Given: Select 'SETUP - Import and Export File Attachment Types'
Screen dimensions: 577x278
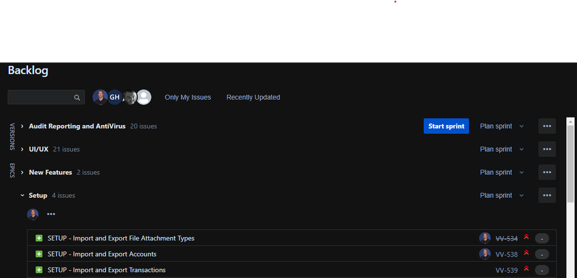Looking at the screenshot, I should coord(292,238).
